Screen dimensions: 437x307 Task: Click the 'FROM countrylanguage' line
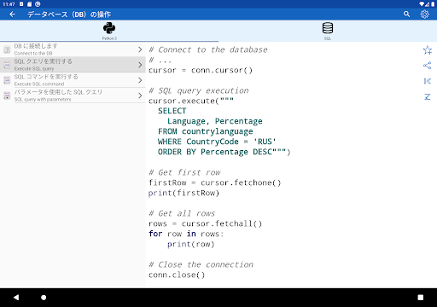coord(205,131)
